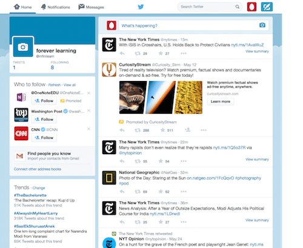Image resolution: width=303 pixels, height=248 pixels.
Task: Click the Twitter bird logo
Action: [141, 7]
